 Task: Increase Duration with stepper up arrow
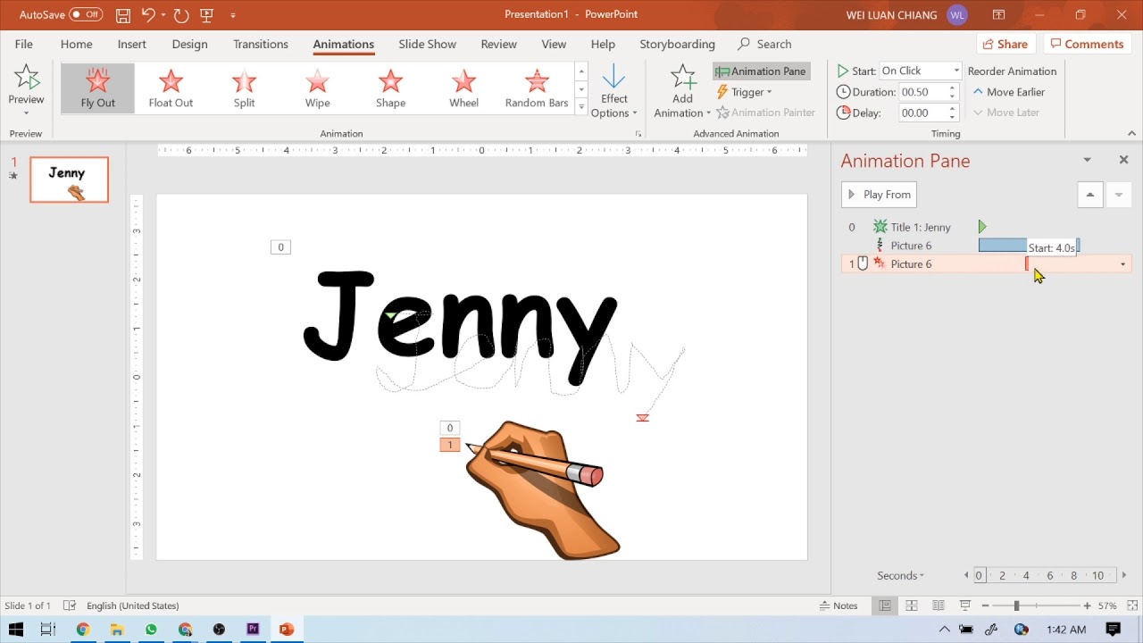[953, 88]
